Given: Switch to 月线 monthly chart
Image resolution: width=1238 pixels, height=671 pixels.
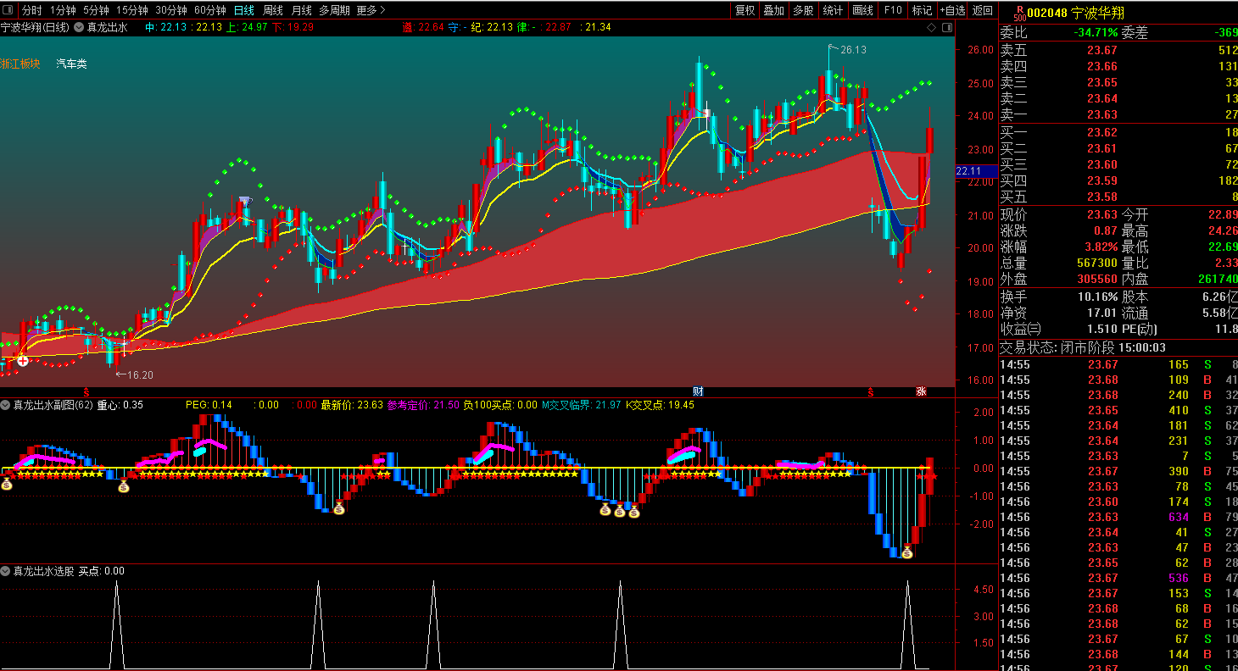Looking at the screenshot, I should [x=301, y=10].
